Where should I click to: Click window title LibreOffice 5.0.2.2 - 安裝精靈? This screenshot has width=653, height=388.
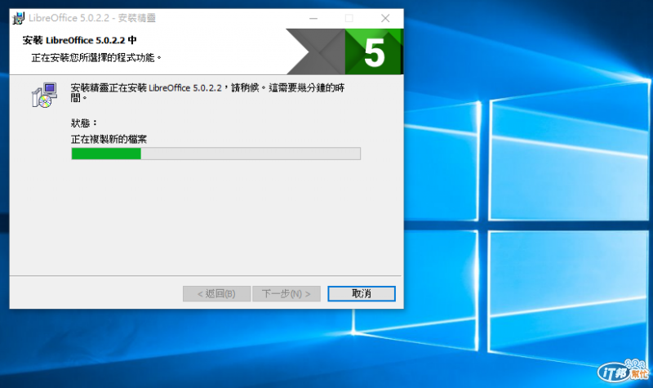(x=92, y=18)
